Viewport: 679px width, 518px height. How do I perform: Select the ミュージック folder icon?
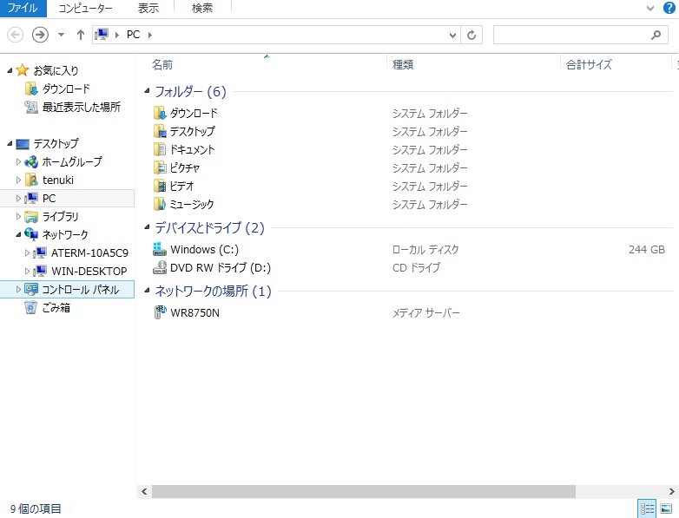tap(160, 205)
